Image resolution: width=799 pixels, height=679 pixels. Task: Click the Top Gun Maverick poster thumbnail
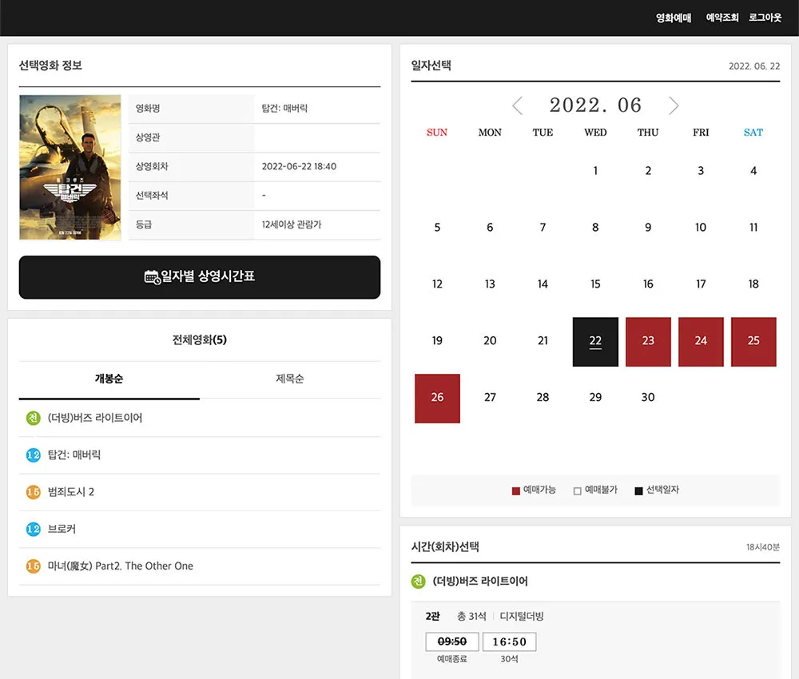click(x=70, y=168)
